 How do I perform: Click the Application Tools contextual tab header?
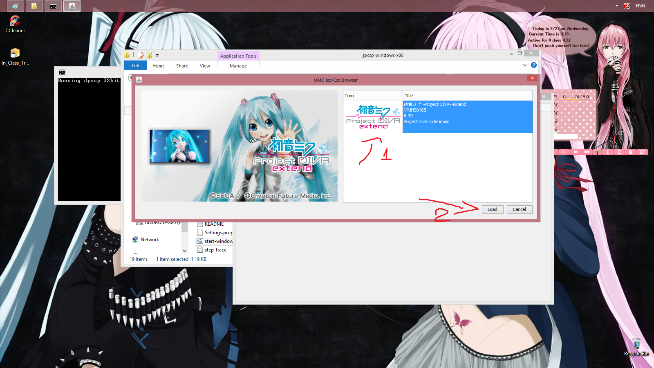pos(238,56)
